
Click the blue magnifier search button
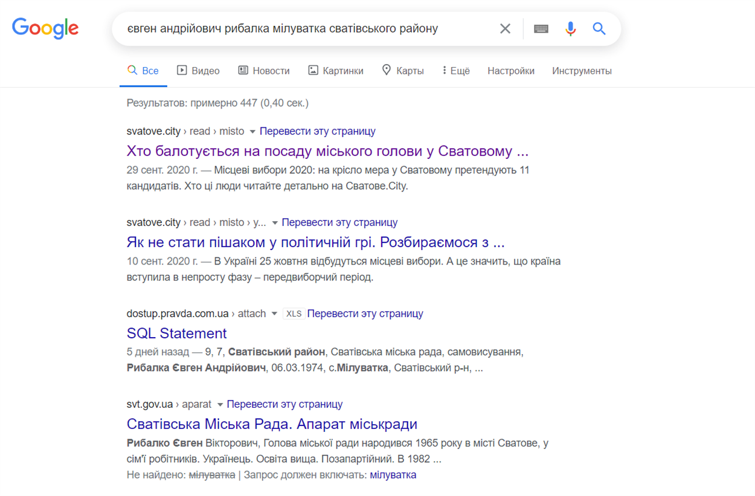(599, 28)
